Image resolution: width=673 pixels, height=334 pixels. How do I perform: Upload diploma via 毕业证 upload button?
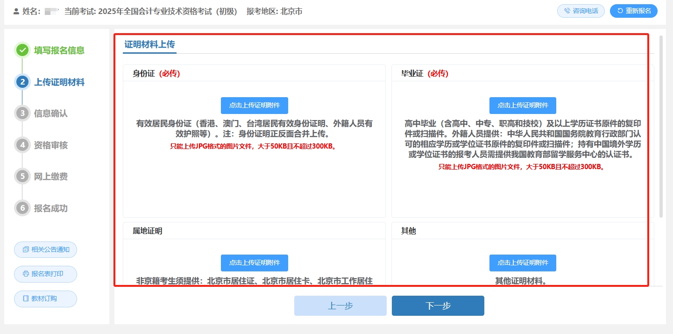point(523,105)
